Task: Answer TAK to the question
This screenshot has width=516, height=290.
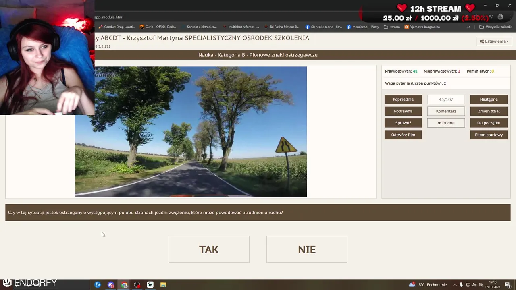Action: (x=209, y=249)
